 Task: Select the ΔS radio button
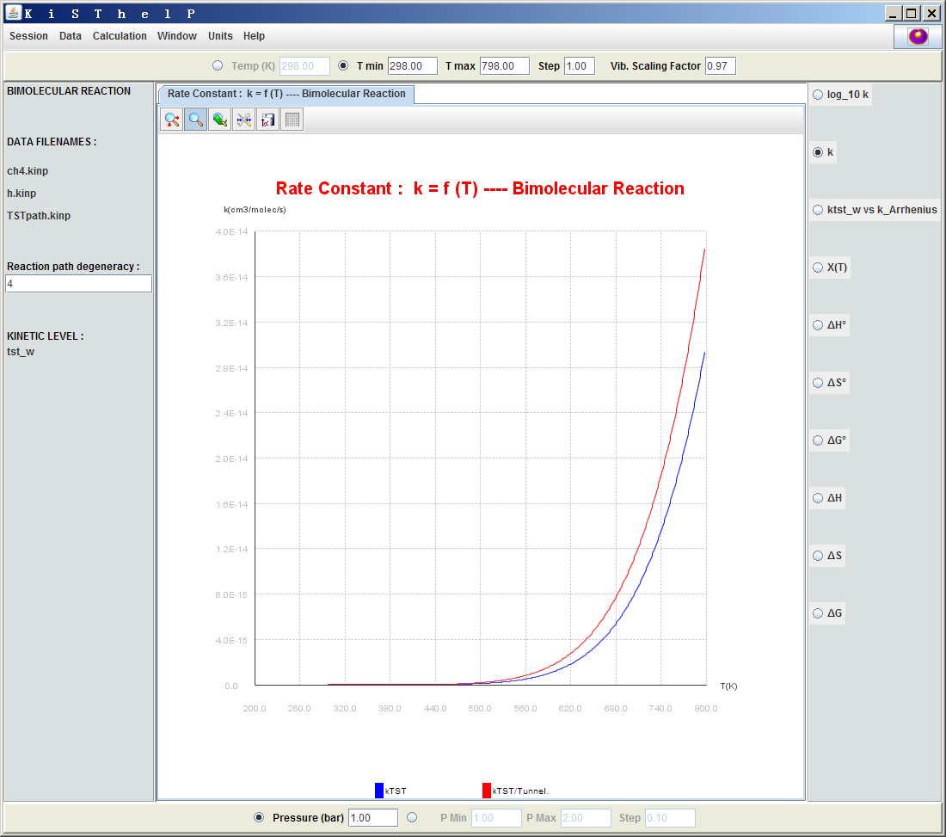click(818, 556)
